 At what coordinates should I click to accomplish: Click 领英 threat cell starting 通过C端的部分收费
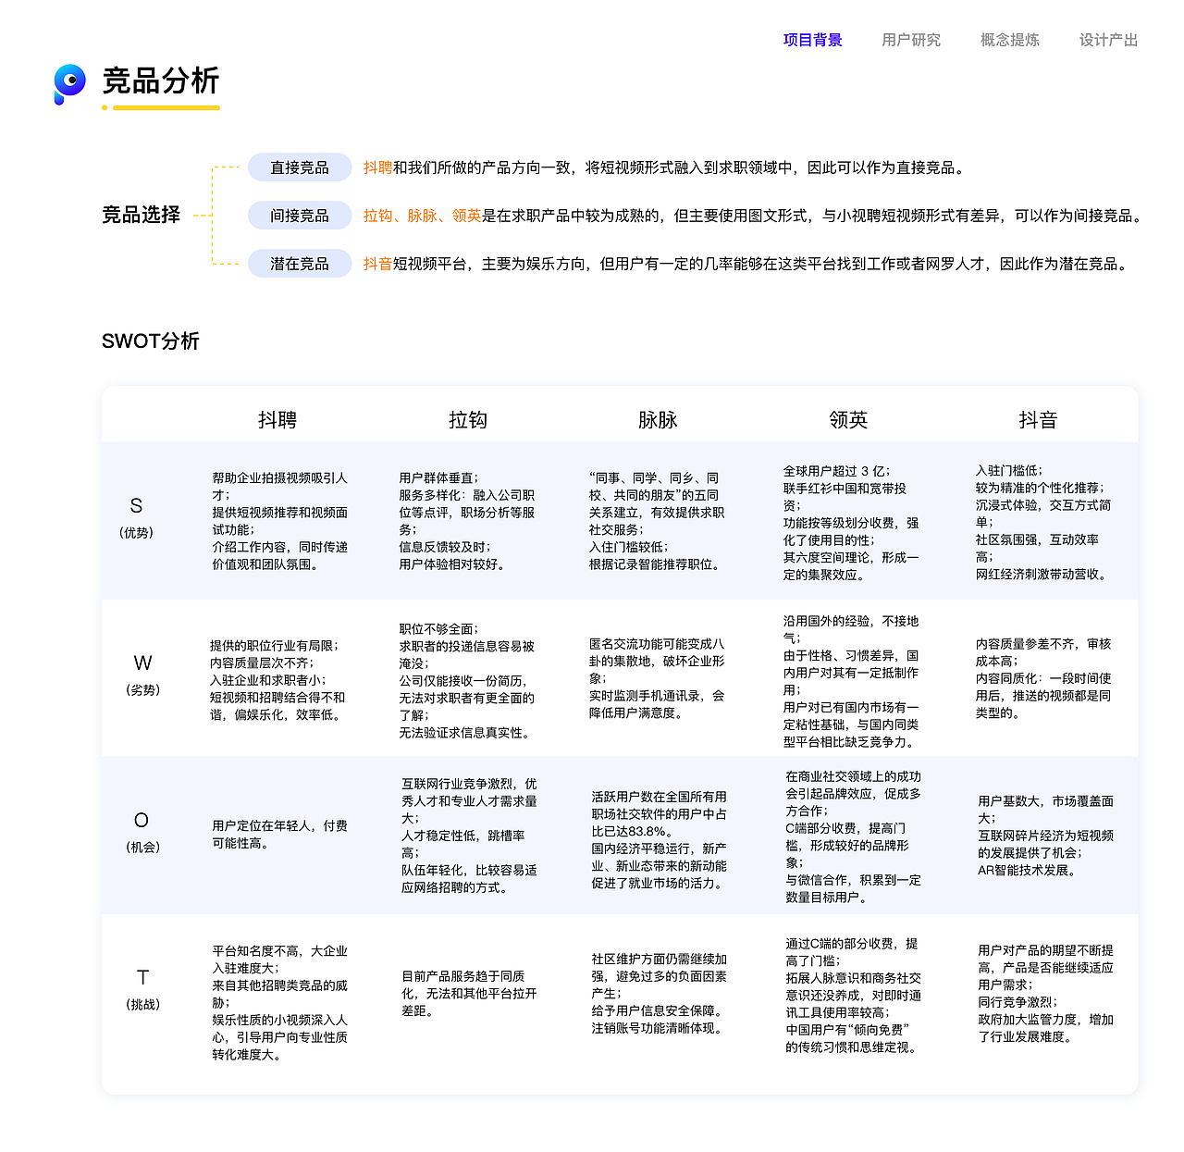click(854, 996)
